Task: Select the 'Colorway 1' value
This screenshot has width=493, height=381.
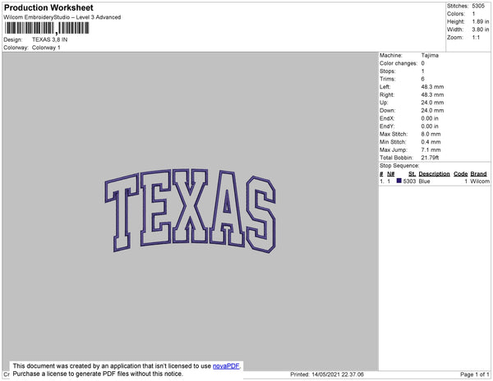Action: point(46,48)
